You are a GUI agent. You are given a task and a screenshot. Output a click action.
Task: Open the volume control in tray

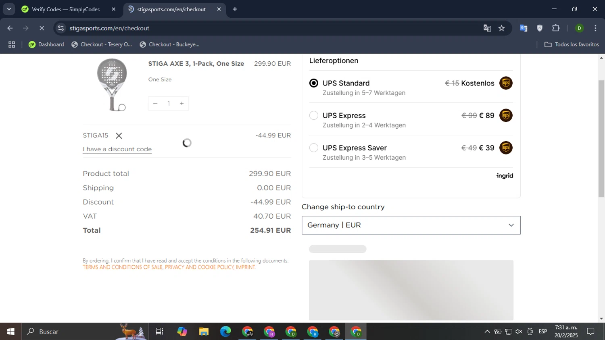pos(519,332)
